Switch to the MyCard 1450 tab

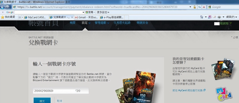(36, 17)
